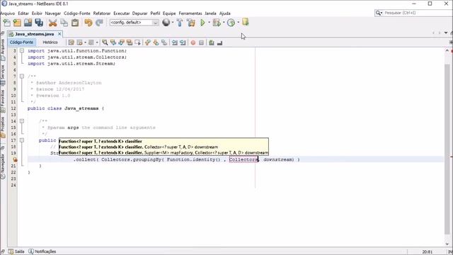Click the Paste clipboard icon

[75, 23]
